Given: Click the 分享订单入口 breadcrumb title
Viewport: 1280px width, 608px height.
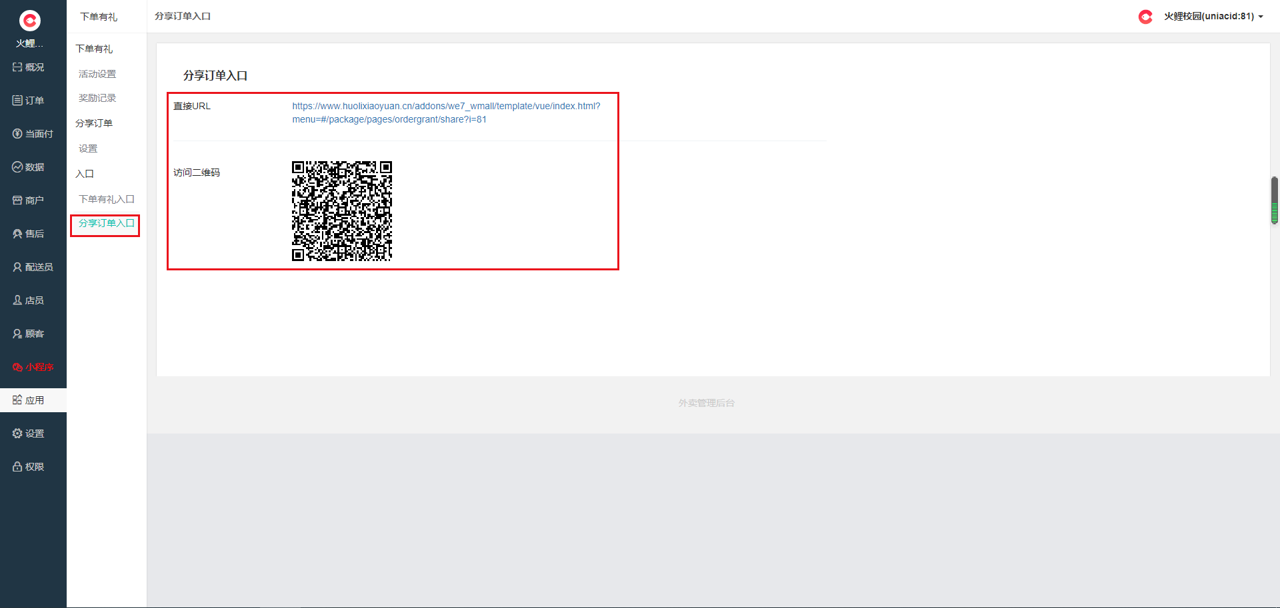Looking at the screenshot, I should (x=183, y=16).
